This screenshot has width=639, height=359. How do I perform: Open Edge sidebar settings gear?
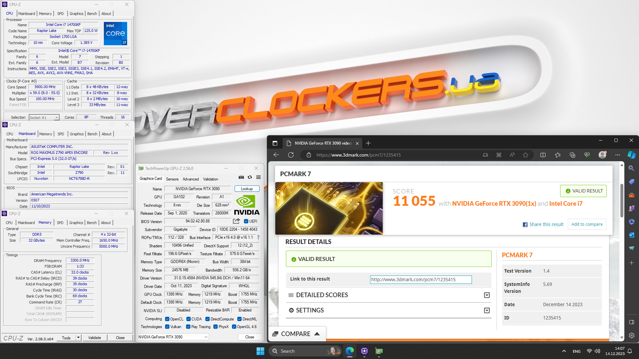(631, 335)
